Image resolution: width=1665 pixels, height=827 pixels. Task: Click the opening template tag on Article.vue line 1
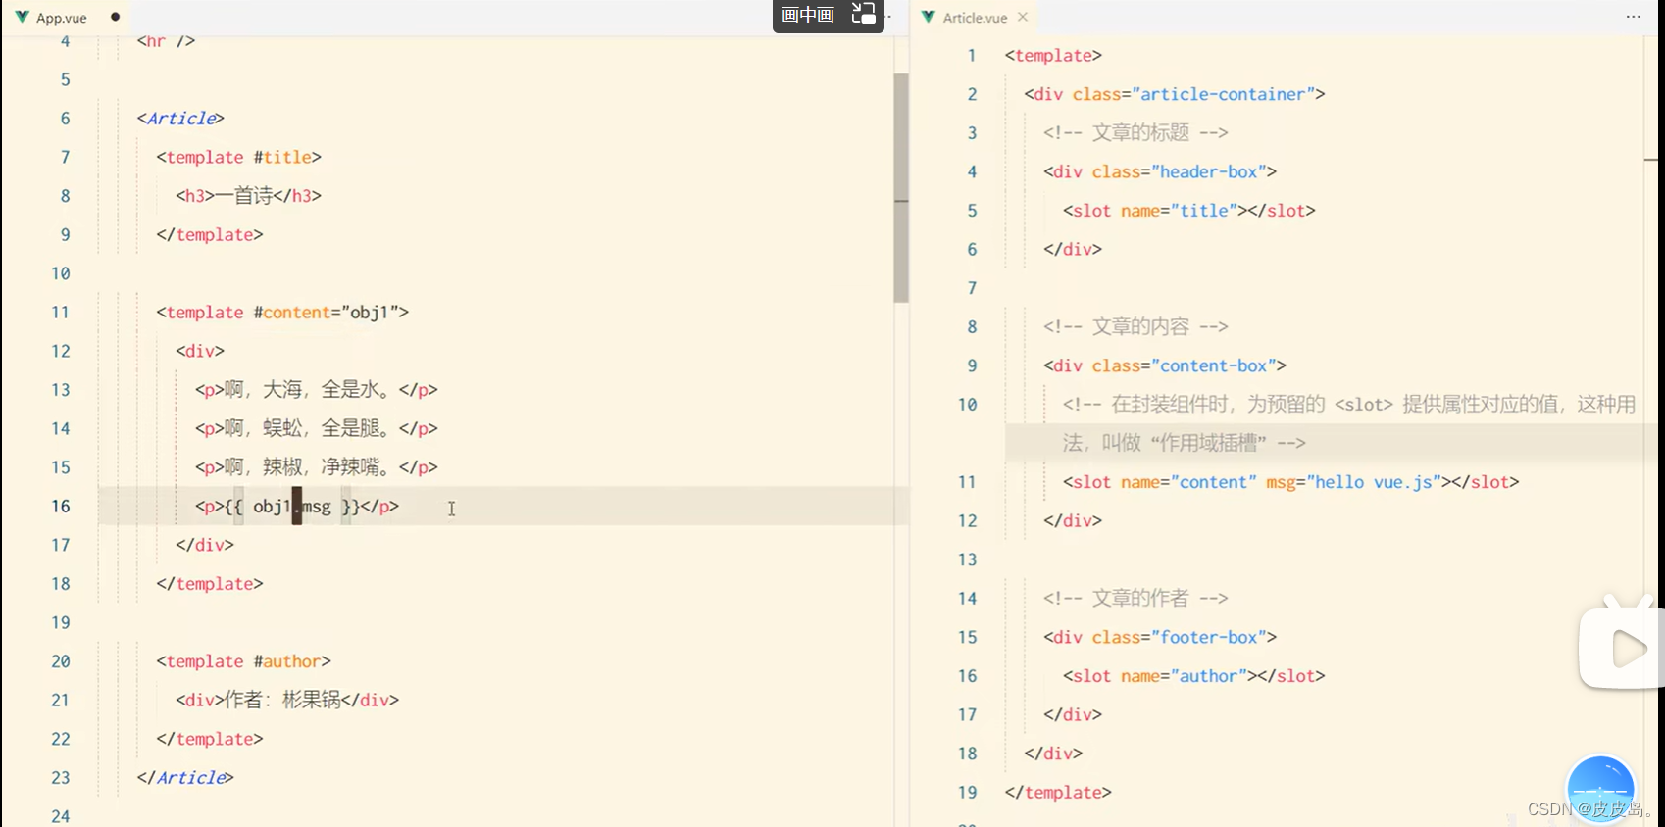[x=1053, y=56]
